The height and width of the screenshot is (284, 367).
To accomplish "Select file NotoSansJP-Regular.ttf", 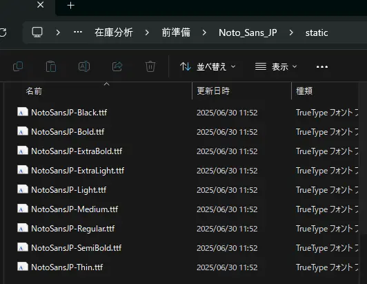I will click(73, 229).
